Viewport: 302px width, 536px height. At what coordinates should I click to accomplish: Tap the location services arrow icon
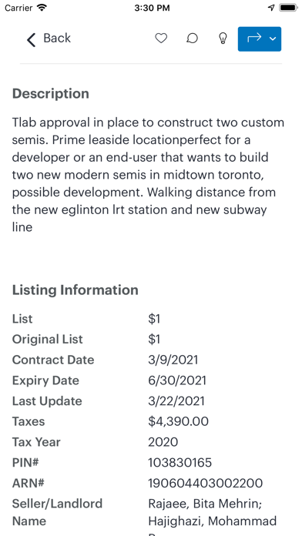[x=271, y=8]
